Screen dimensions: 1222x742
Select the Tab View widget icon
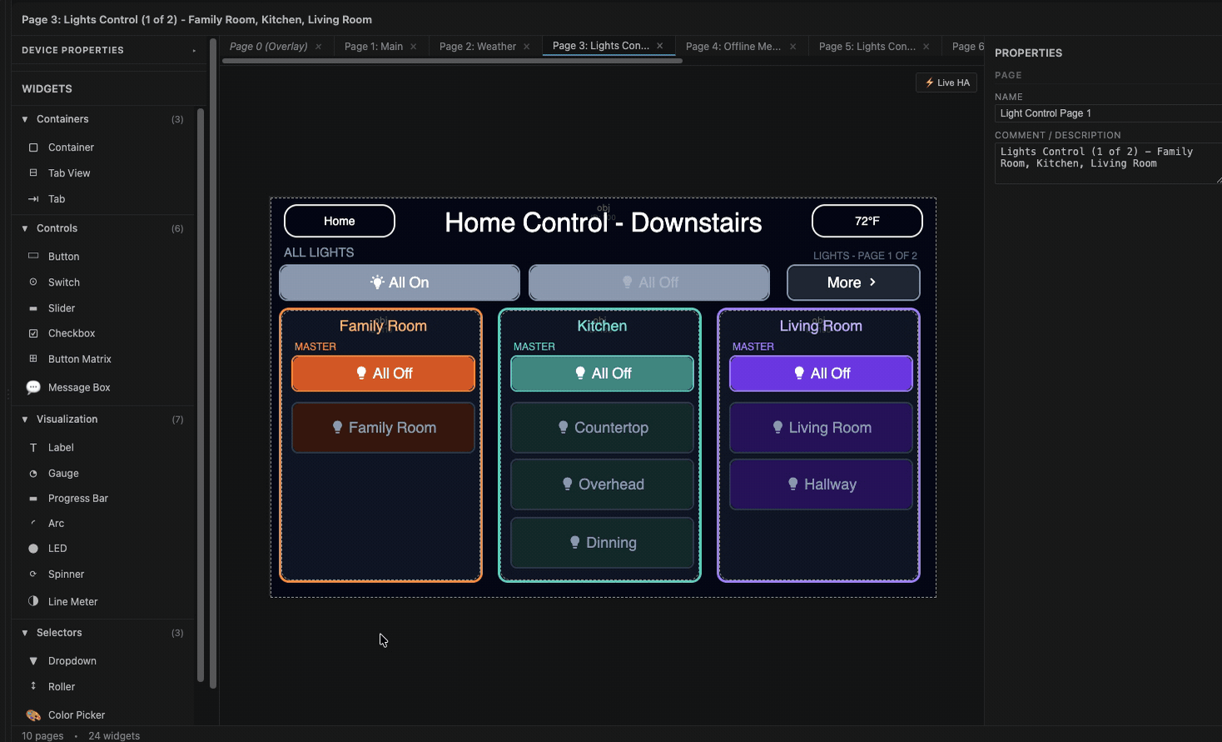pos(33,173)
